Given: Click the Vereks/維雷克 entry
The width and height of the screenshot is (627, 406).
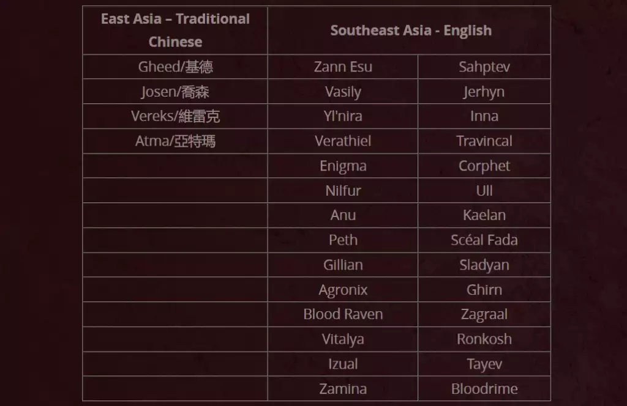Looking at the screenshot, I should 175,116.
